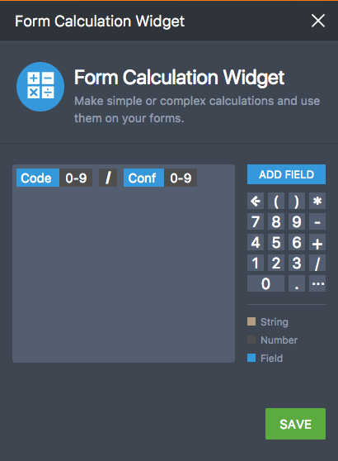
Task: Tap the number 0 keypad button
Action: pos(265,283)
